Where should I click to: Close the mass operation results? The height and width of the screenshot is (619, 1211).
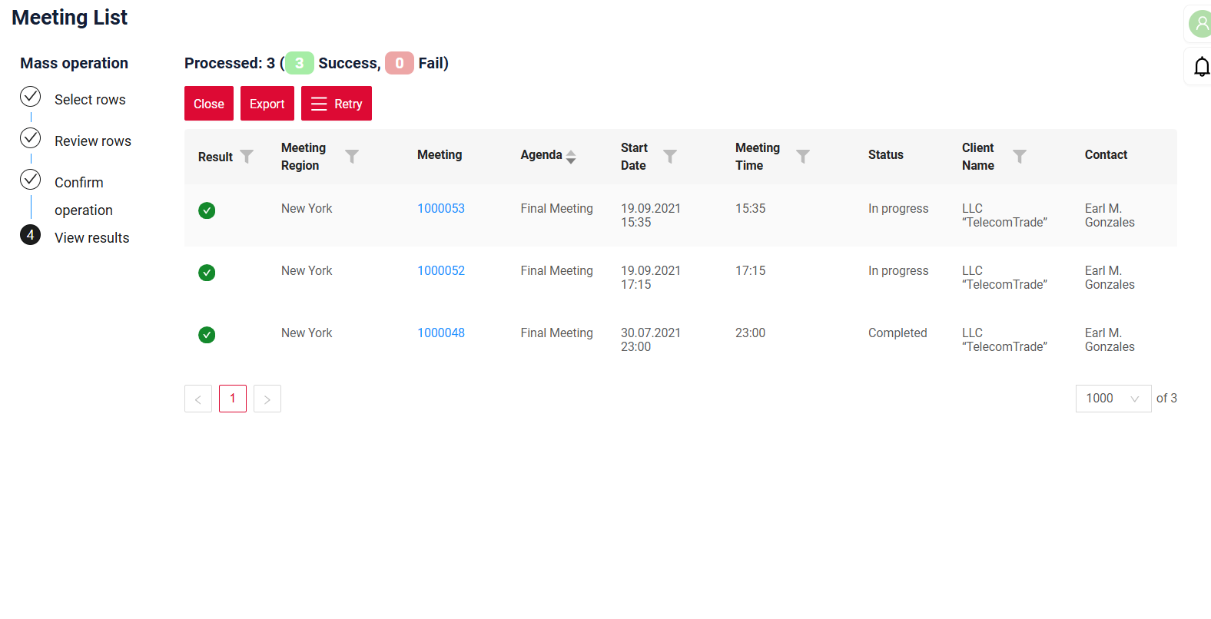point(209,104)
